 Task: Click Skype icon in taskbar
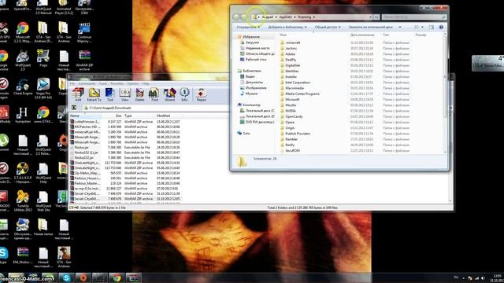pyautogui.click(x=66, y=277)
